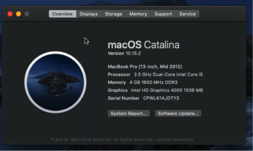View the Service tab
The image size is (253, 151).
pyautogui.click(x=187, y=14)
